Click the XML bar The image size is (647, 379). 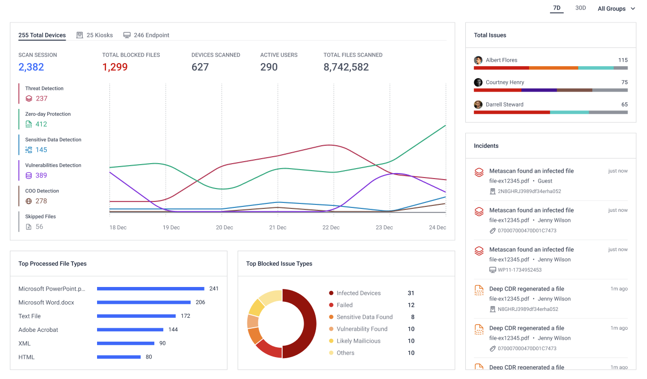126,343
